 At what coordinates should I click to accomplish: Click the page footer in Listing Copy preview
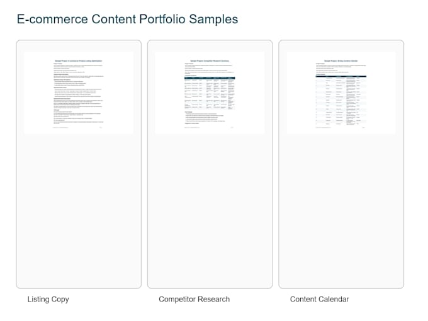click(77, 128)
